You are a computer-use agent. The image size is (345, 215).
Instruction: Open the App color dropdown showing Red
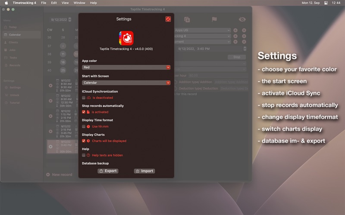tap(126, 68)
